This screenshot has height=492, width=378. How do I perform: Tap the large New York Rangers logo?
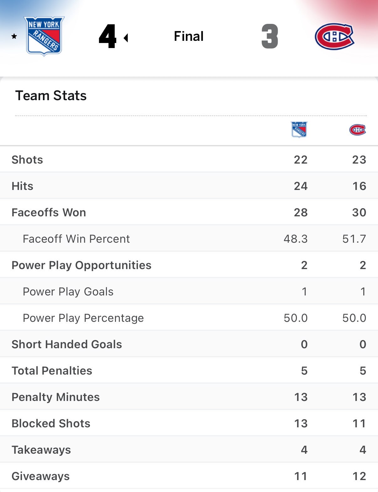[44, 36]
